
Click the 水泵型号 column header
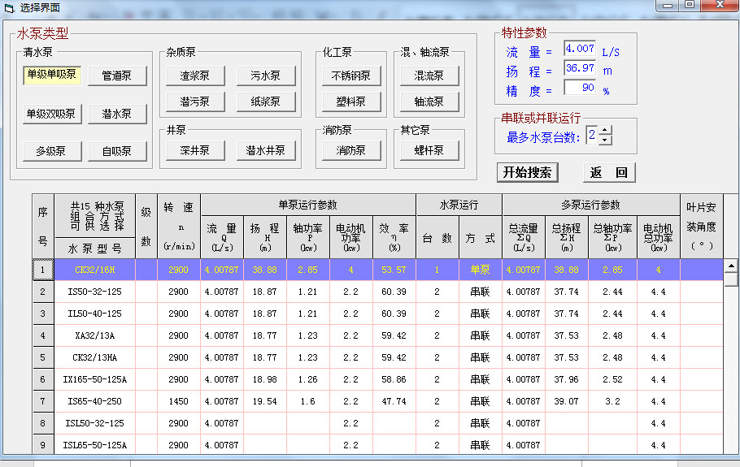(95, 249)
